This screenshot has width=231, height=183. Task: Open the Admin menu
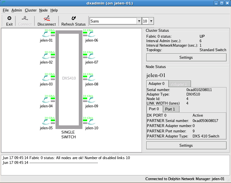17,10
